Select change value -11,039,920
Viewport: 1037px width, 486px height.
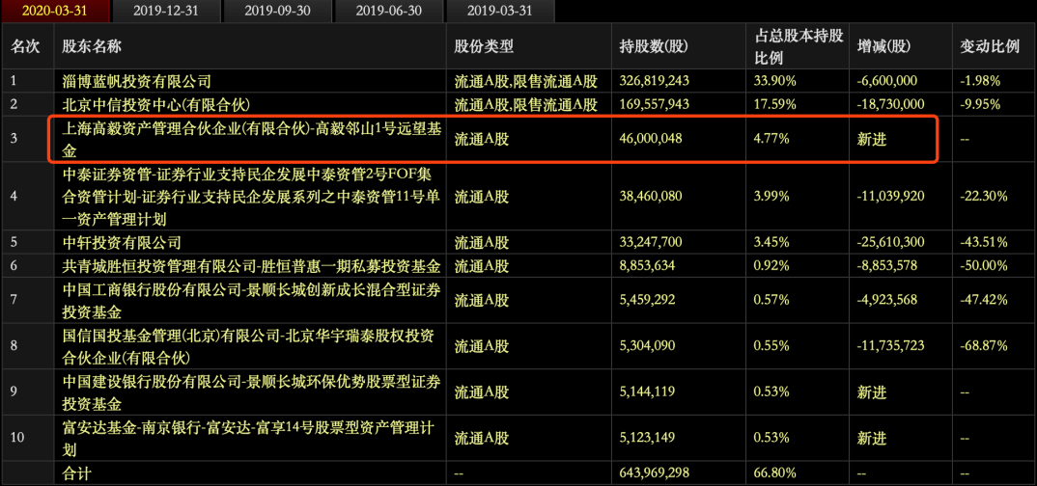click(x=890, y=196)
